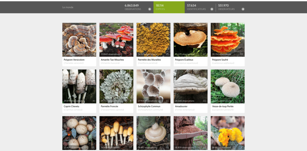307x151 pixels.
Task: Click the Polypore Versicolore name link
Action: [x=74, y=60]
